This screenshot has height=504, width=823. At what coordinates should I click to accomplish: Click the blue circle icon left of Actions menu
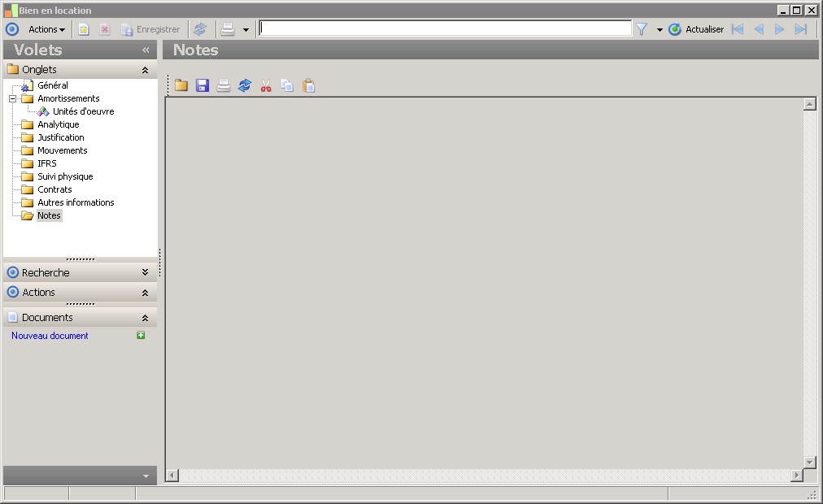coord(12,29)
